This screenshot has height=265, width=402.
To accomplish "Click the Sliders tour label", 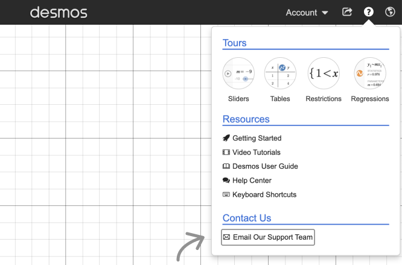I will pos(238,99).
